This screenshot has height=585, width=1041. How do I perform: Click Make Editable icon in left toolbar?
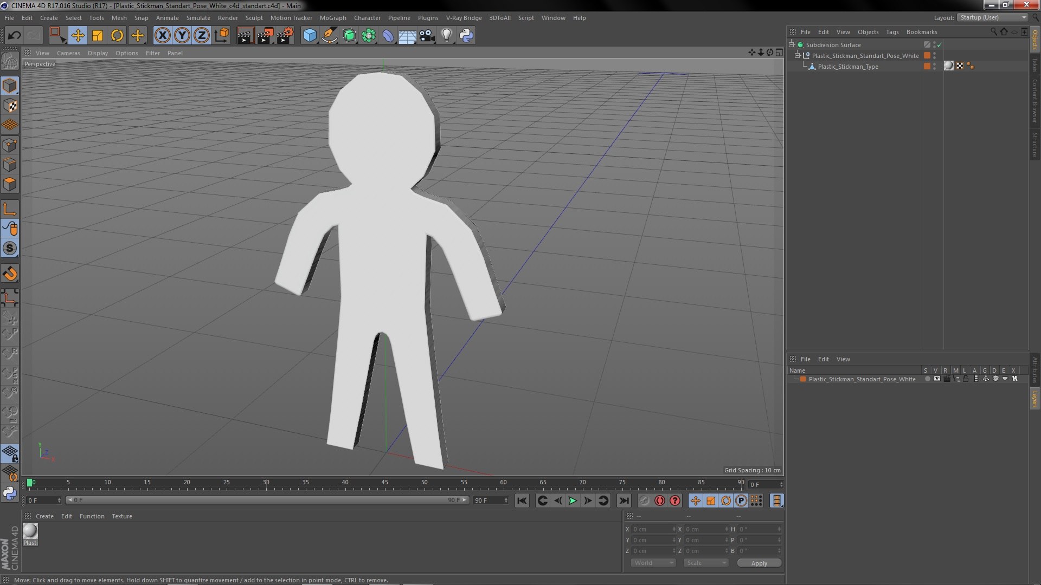click(x=10, y=61)
